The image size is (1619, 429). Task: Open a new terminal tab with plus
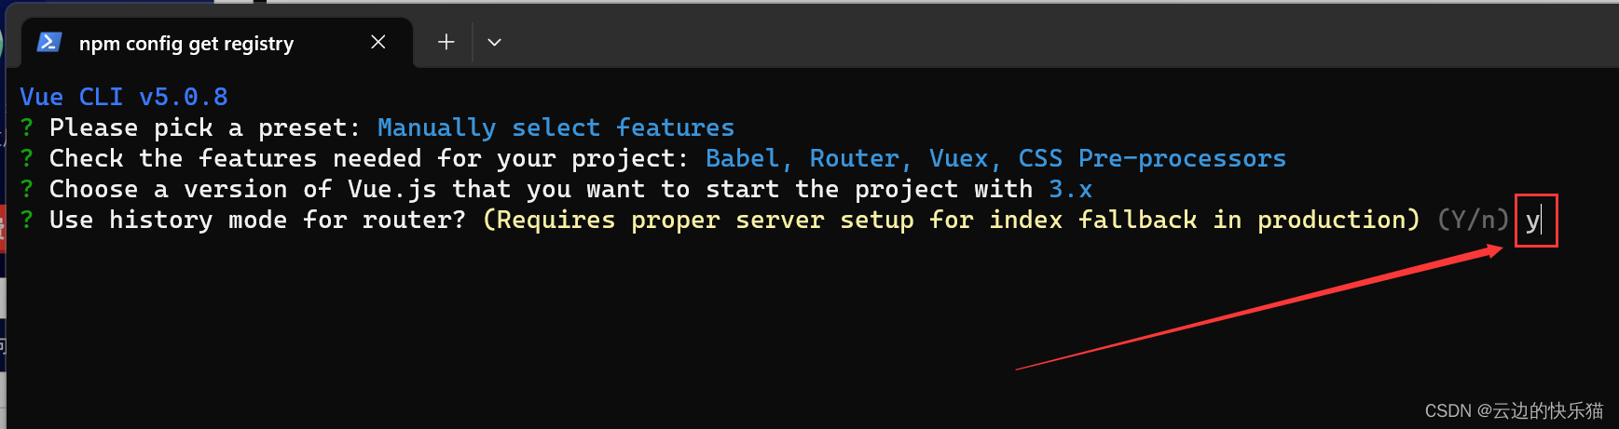[x=446, y=42]
